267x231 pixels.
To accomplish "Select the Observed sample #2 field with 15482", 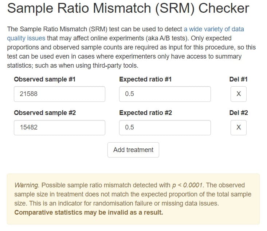I will point(59,128).
